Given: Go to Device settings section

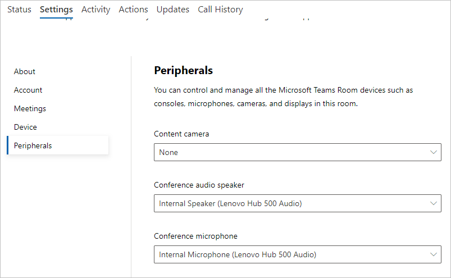Looking at the screenshot, I should tap(25, 127).
